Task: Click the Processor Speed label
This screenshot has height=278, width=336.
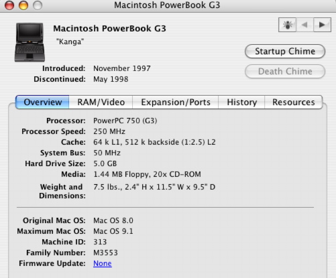Action: point(54,131)
